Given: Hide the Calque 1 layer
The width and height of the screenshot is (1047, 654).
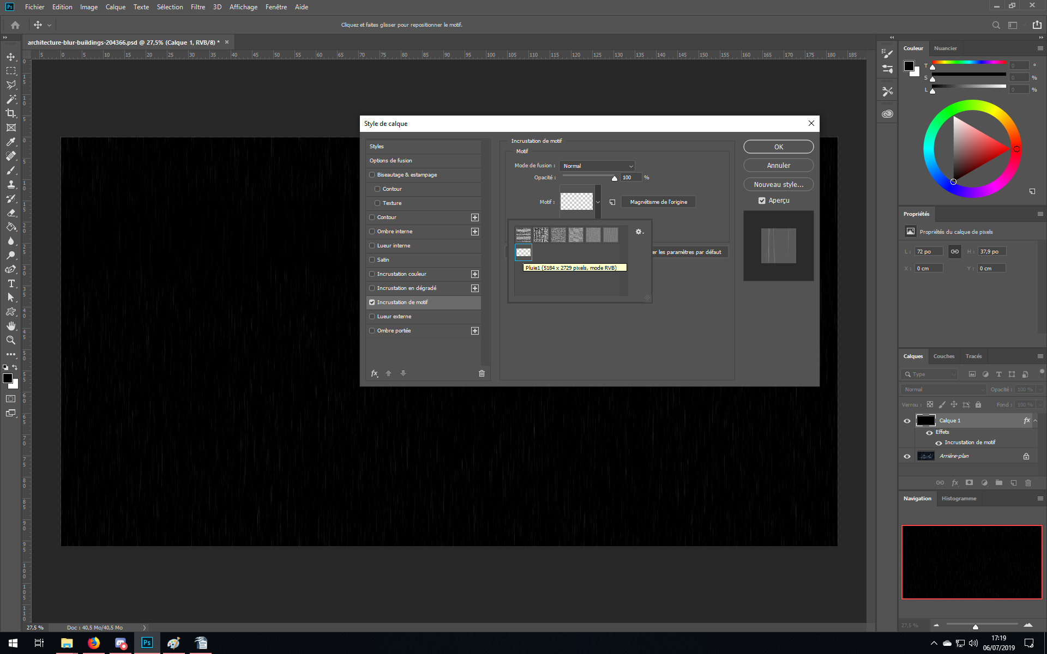Looking at the screenshot, I should point(907,421).
